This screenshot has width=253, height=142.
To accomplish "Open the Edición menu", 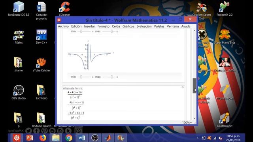I will click(76, 26).
